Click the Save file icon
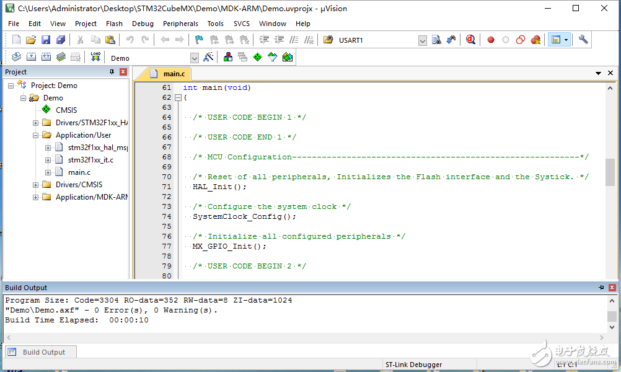 [x=46, y=40]
